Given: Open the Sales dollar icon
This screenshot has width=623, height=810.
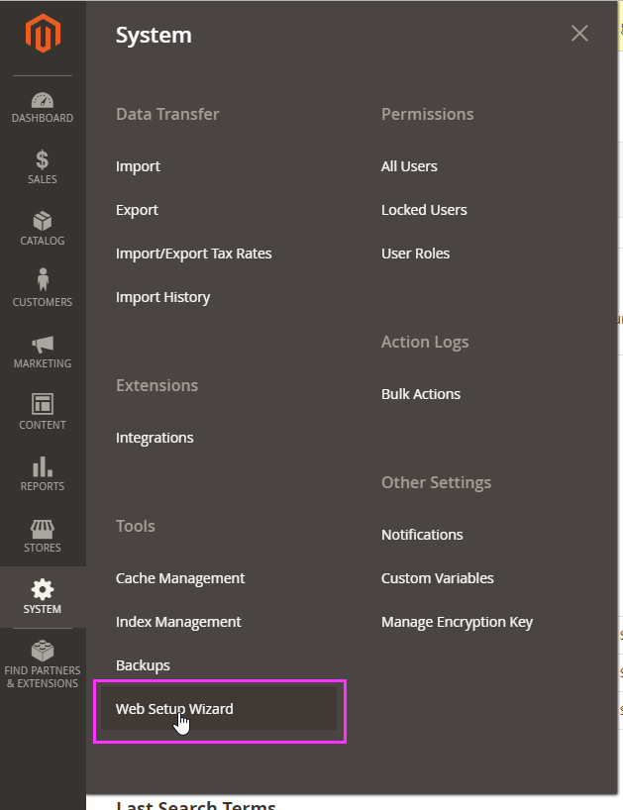Looking at the screenshot, I should [x=43, y=159].
